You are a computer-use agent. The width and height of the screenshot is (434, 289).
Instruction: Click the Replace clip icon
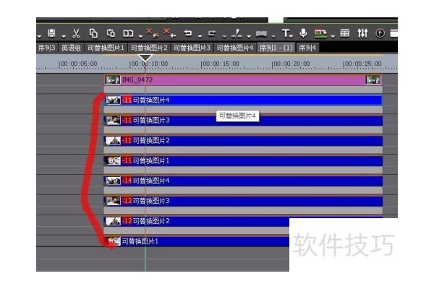tap(128, 34)
